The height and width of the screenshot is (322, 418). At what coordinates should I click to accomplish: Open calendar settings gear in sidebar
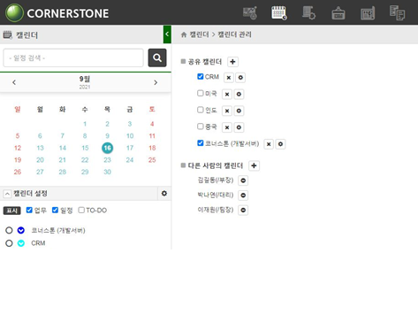(164, 194)
